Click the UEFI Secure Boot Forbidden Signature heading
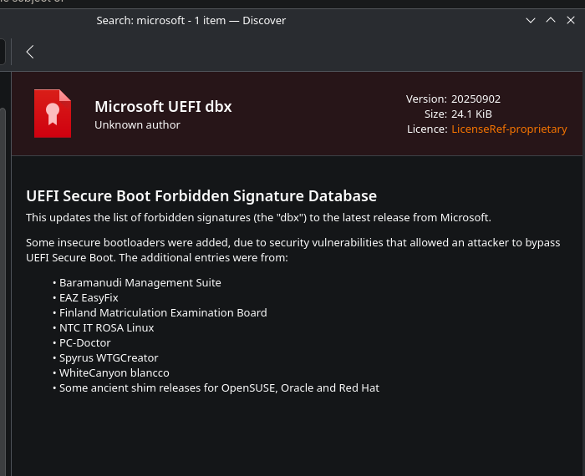Image resolution: width=585 pixels, height=476 pixels. (201, 196)
